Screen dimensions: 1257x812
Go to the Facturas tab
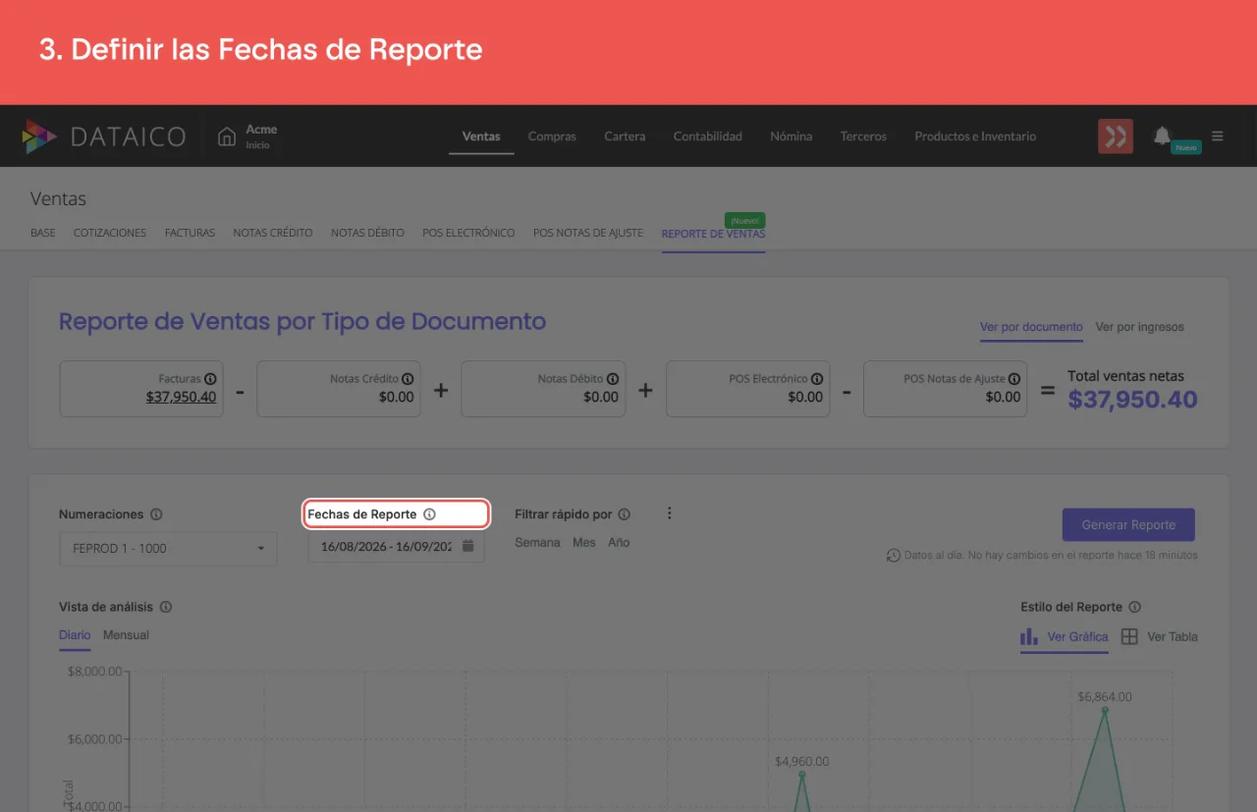pyautogui.click(x=190, y=234)
